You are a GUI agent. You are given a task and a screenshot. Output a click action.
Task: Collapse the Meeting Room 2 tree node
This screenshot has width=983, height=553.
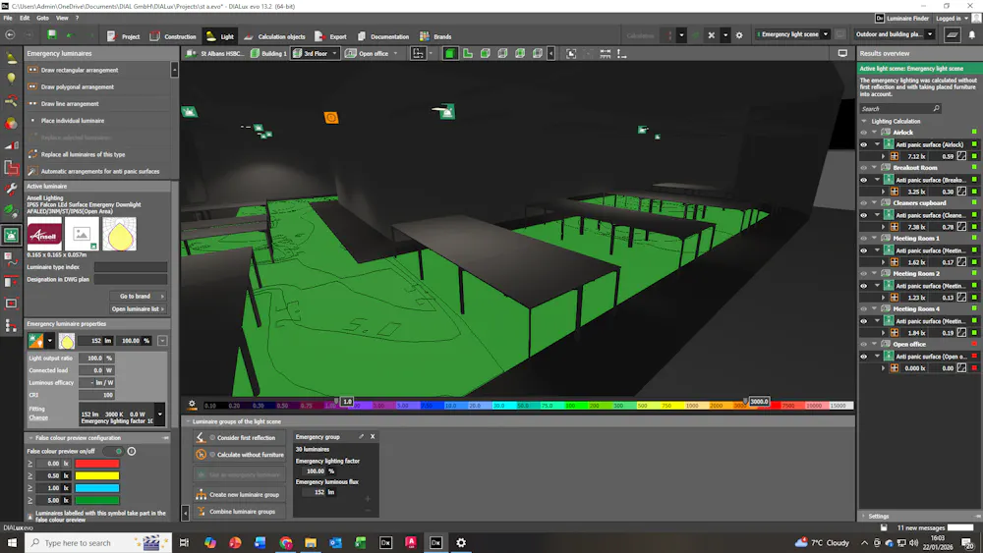click(x=874, y=274)
